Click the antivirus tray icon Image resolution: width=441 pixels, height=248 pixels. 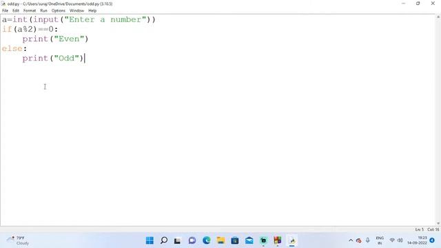[358, 240]
